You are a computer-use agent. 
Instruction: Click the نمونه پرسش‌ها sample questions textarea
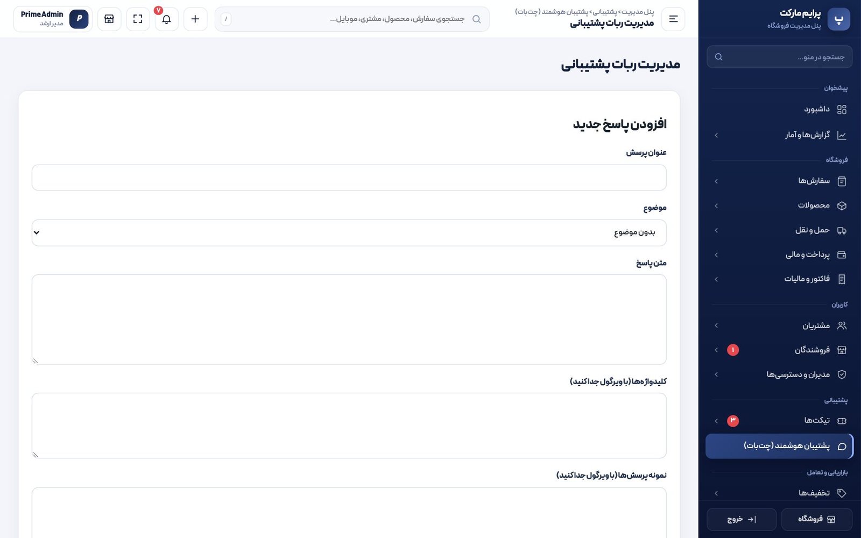349,513
